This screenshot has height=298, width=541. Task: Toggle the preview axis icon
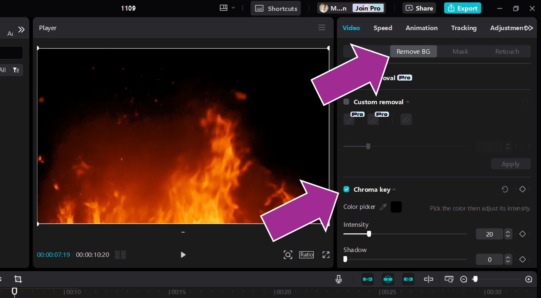coord(429,279)
